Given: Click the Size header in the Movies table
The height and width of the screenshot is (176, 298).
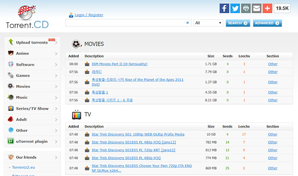Looking at the screenshot, I should [211, 56].
